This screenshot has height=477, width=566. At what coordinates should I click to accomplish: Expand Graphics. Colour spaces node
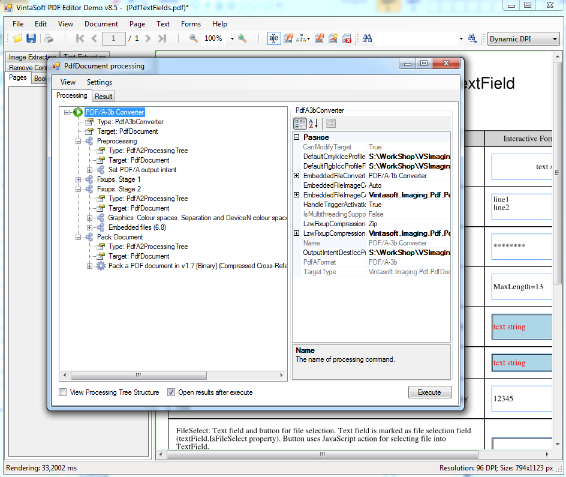tap(90, 218)
